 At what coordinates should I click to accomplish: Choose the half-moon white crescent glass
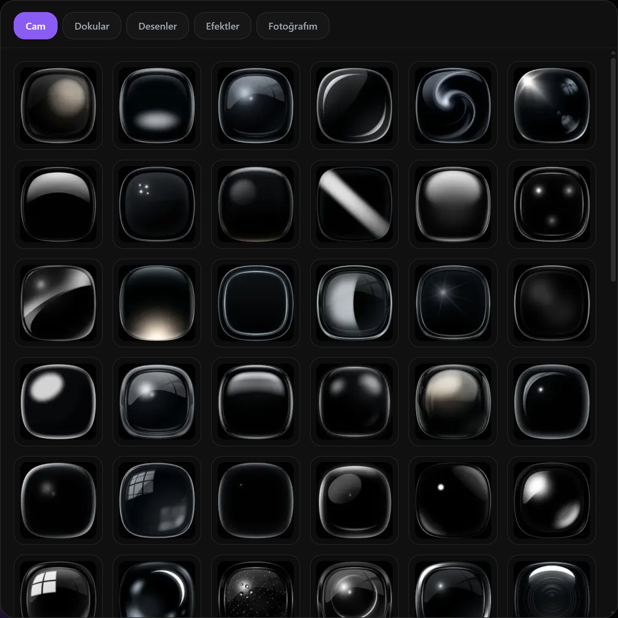tap(354, 303)
